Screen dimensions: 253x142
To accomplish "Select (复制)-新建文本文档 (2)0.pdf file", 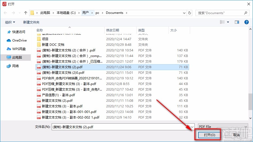I will 112,73.
